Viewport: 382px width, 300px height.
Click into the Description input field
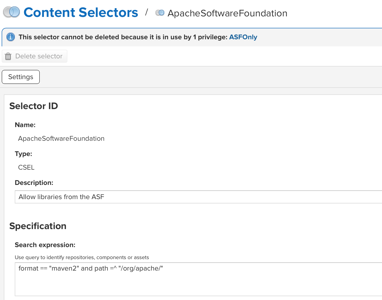point(198,197)
